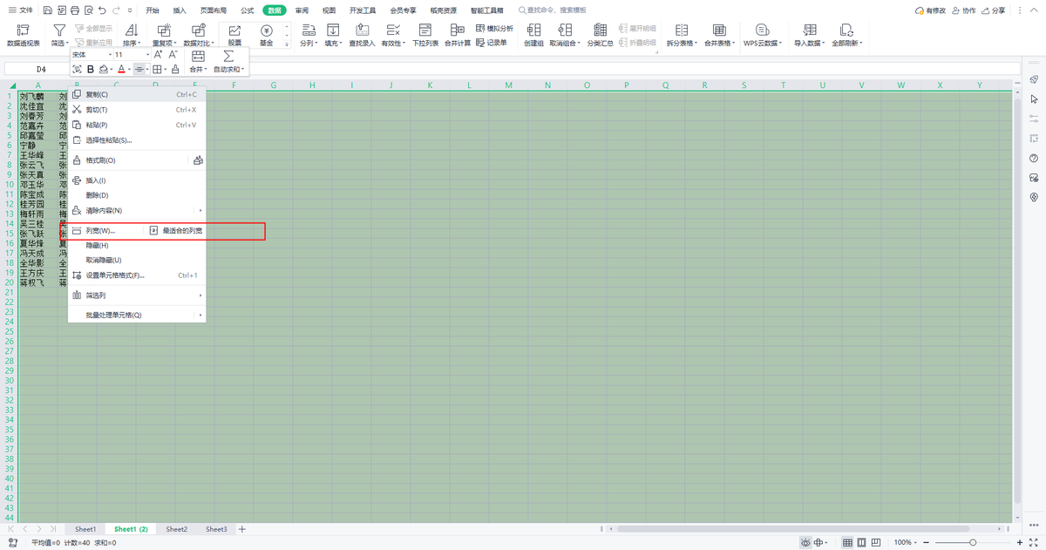Screen dimensions: 1046x550
Task: Click the 协作 collaborate button
Action: click(x=963, y=10)
